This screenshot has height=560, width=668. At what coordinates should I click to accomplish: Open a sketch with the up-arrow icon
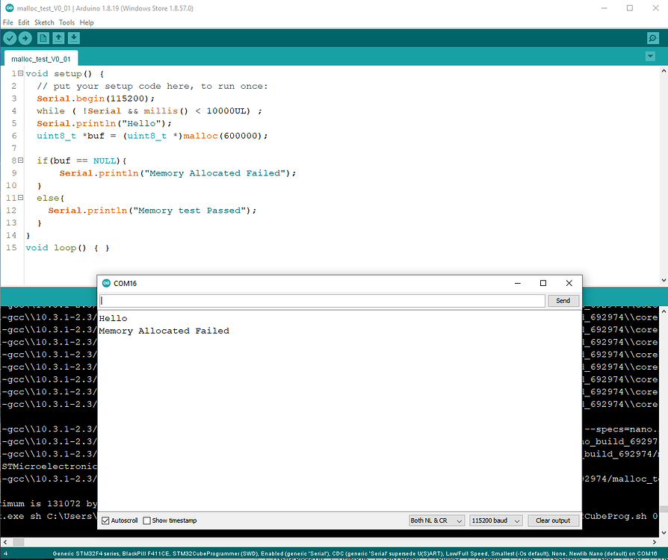[x=58, y=37]
